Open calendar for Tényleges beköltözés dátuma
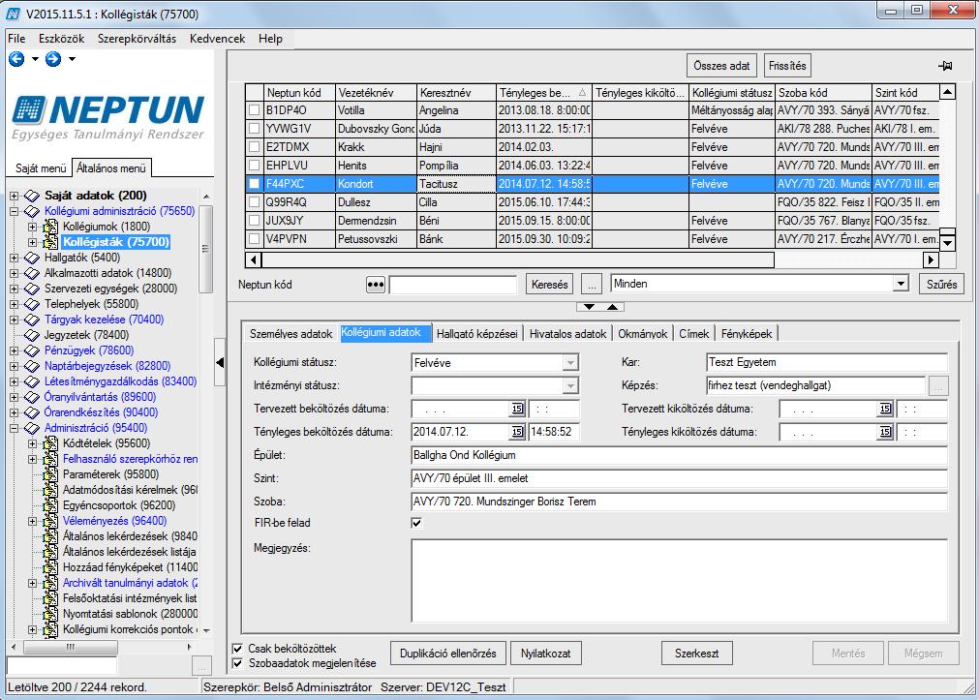The height and width of the screenshot is (700, 979). pos(517,432)
